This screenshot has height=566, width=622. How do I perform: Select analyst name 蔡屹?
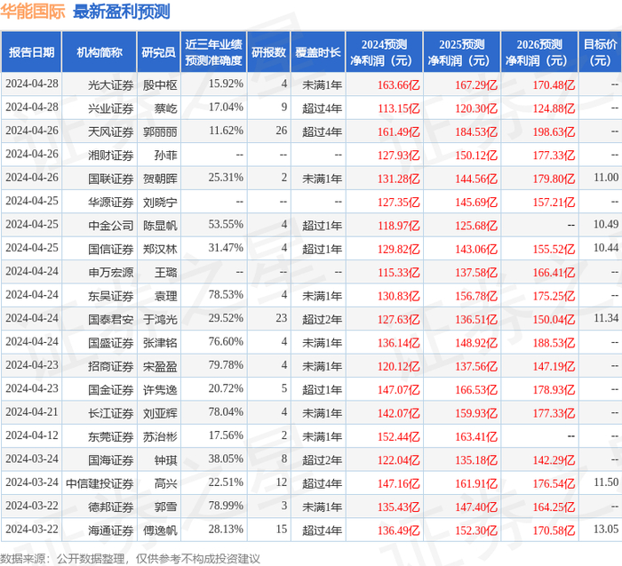coord(166,108)
